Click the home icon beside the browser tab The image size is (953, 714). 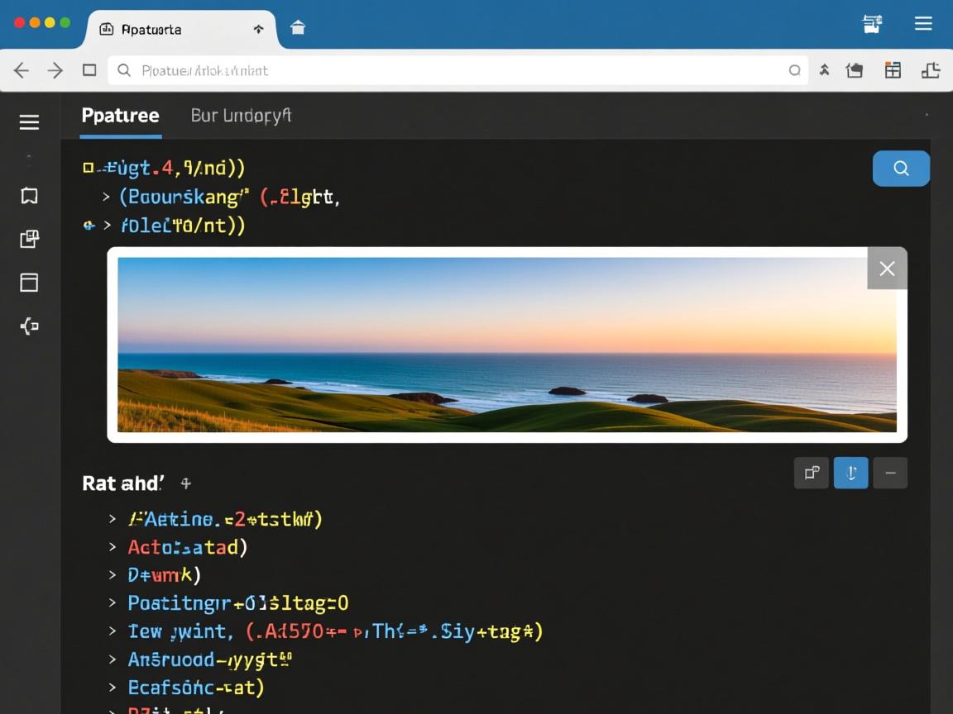pos(298,28)
